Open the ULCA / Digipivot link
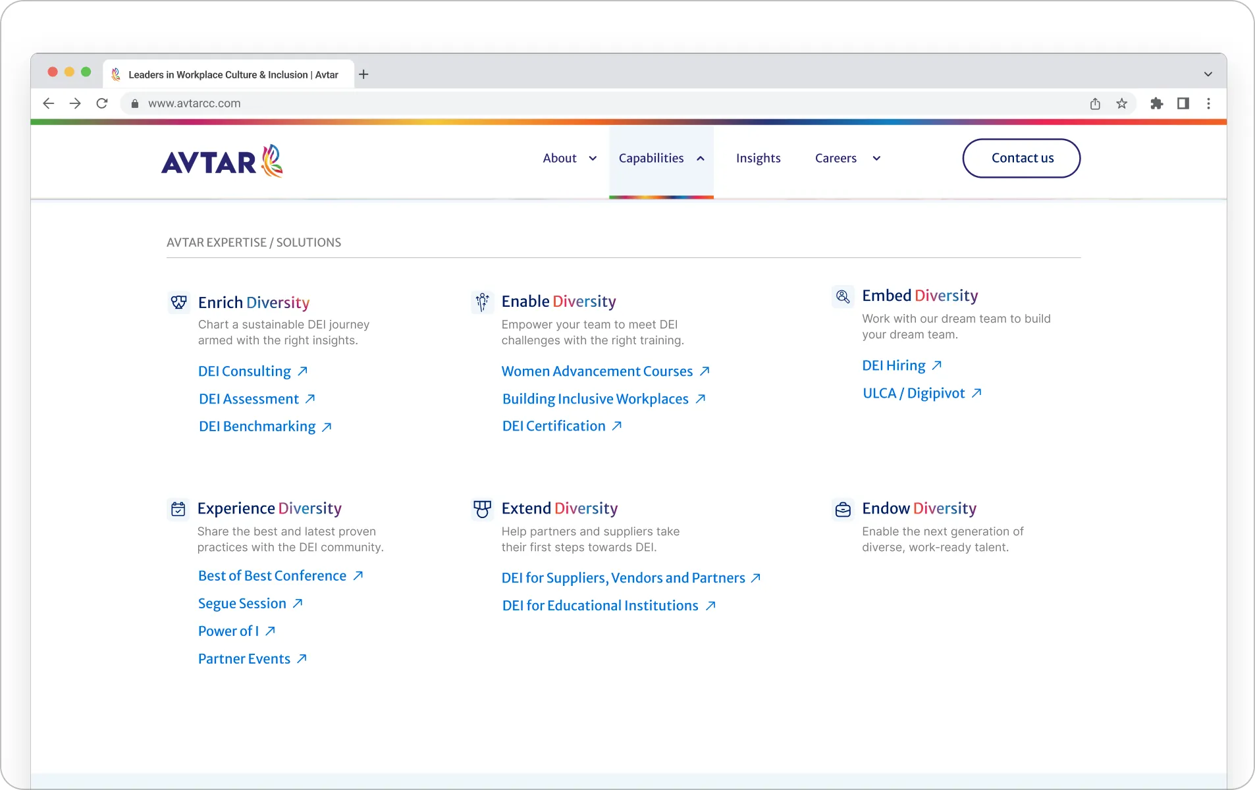The height and width of the screenshot is (790, 1255). click(913, 393)
